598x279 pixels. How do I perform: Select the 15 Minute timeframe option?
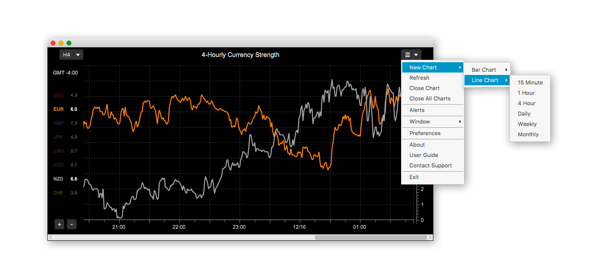coord(530,83)
